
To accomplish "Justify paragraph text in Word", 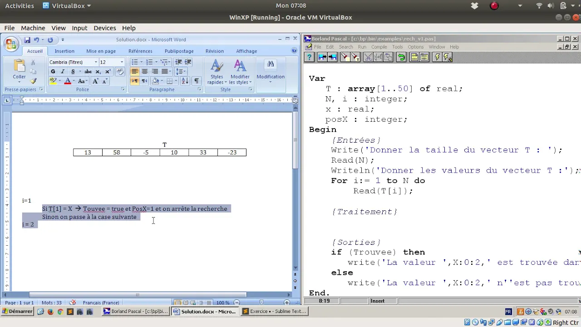I will point(165,72).
